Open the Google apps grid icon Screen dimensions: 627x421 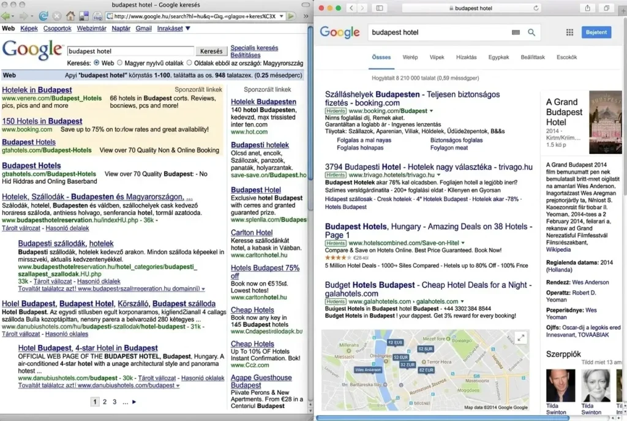[569, 32]
